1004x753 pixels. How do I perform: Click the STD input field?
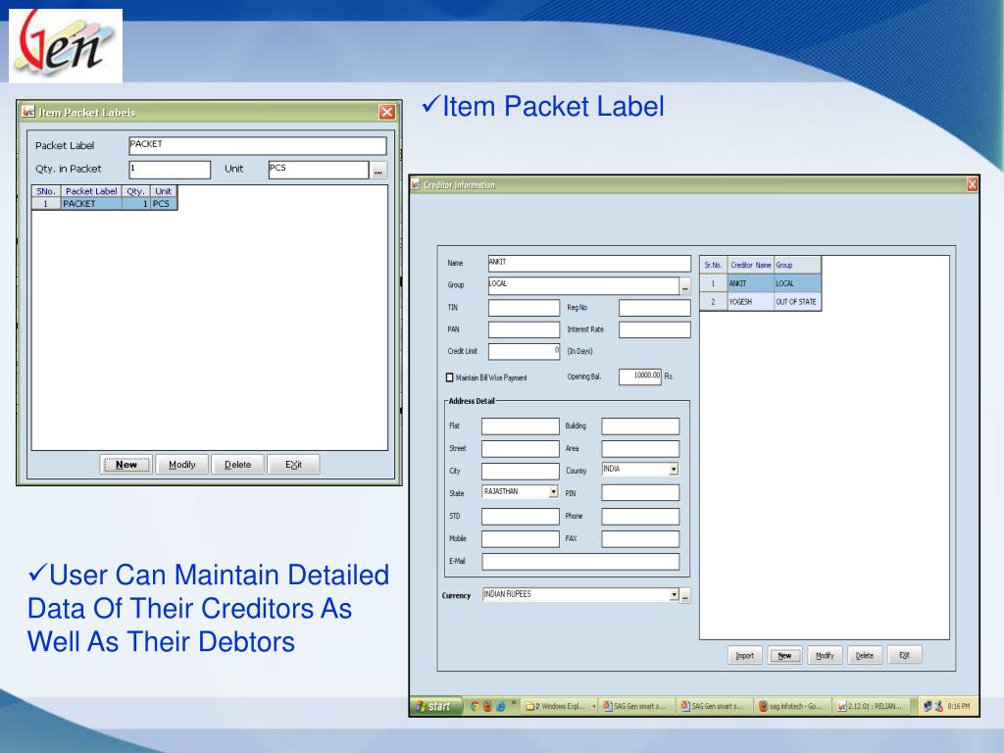tap(520, 517)
